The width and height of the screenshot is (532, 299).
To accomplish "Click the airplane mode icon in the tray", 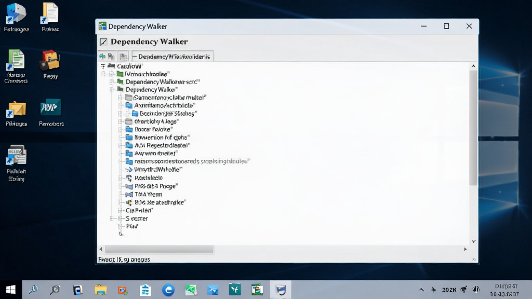I will click(434, 290).
